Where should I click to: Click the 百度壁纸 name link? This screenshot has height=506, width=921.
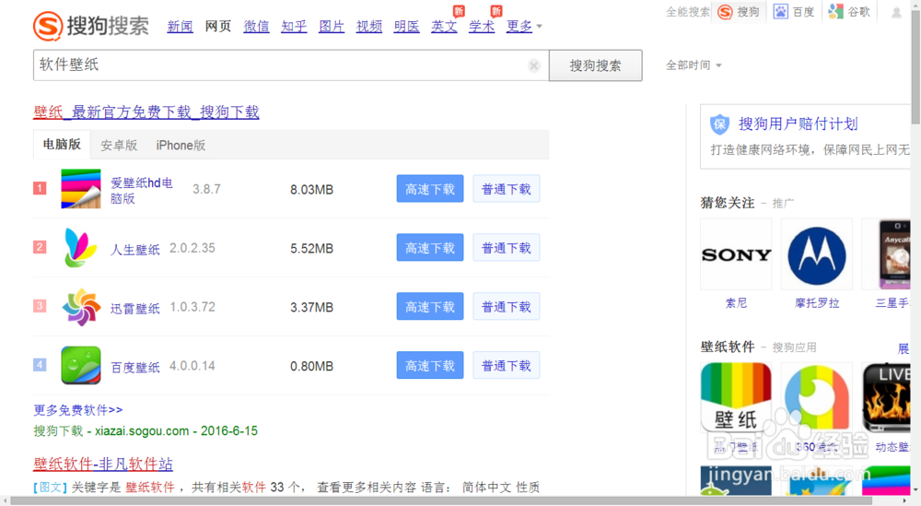pyautogui.click(x=135, y=367)
